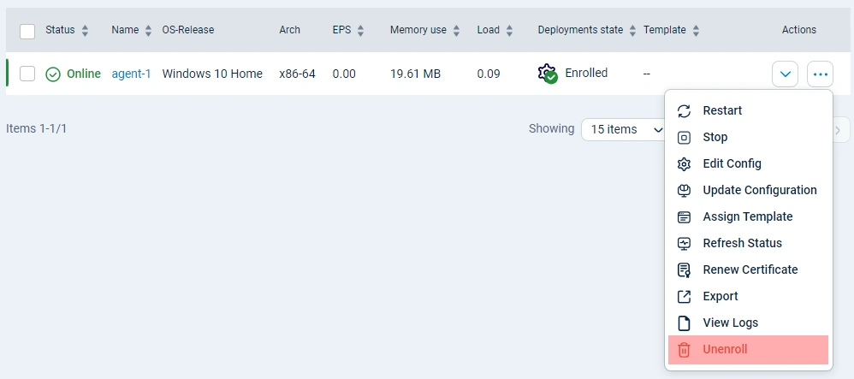The width and height of the screenshot is (854, 379).
Task: Open the agent-1 name link
Action: 131,74
